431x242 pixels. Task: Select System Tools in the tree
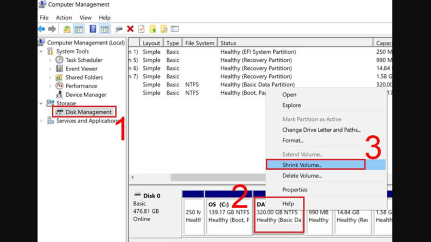(x=73, y=51)
